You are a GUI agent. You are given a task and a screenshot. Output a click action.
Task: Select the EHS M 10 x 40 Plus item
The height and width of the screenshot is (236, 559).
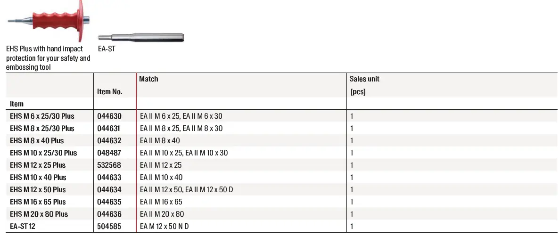click(38, 177)
